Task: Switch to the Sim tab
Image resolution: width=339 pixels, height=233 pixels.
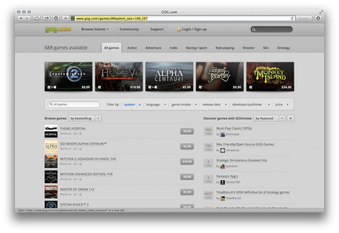Action: point(266,48)
